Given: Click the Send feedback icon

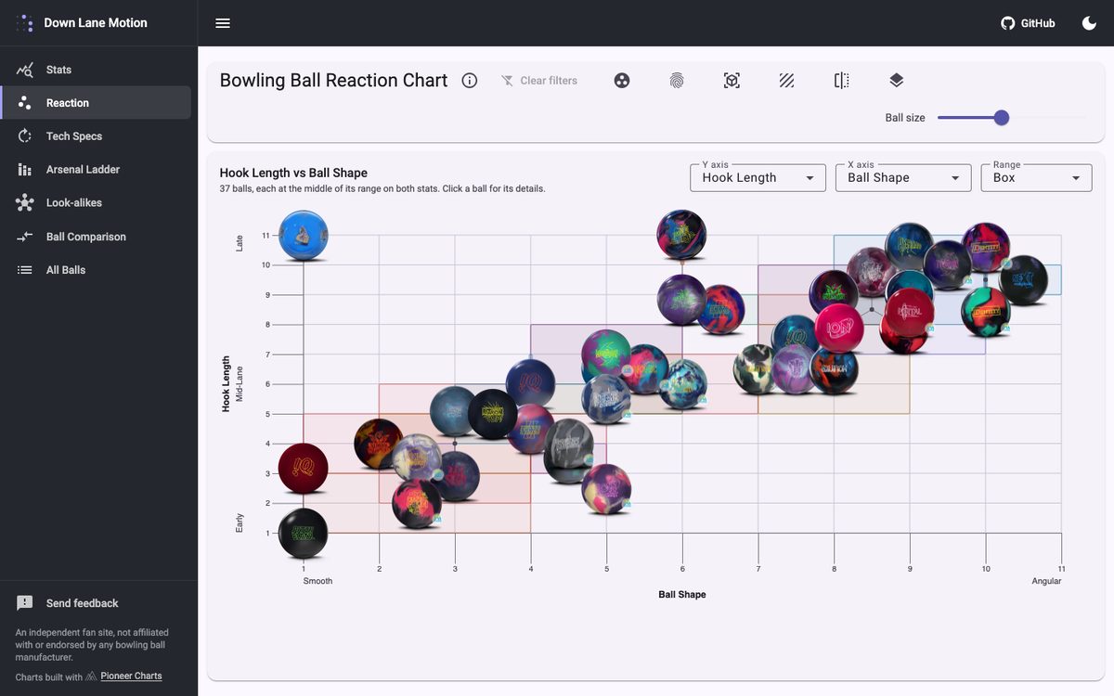Looking at the screenshot, I should [x=25, y=603].
